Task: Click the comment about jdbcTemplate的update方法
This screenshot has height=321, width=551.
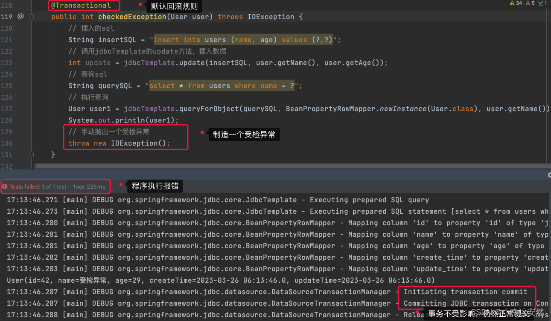Action: tap(147, 52)
